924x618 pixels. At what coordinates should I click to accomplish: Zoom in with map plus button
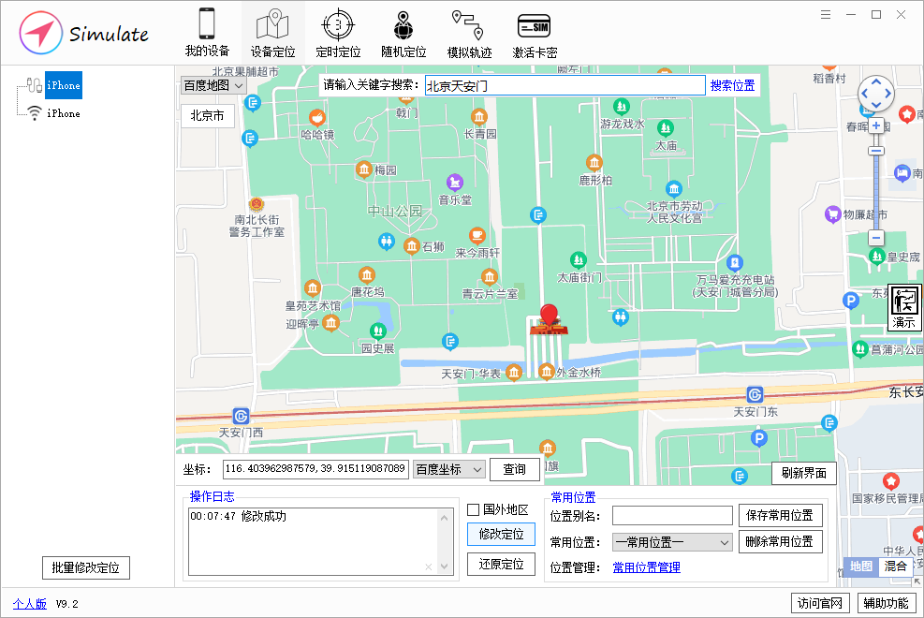click(x=876, y=125)
